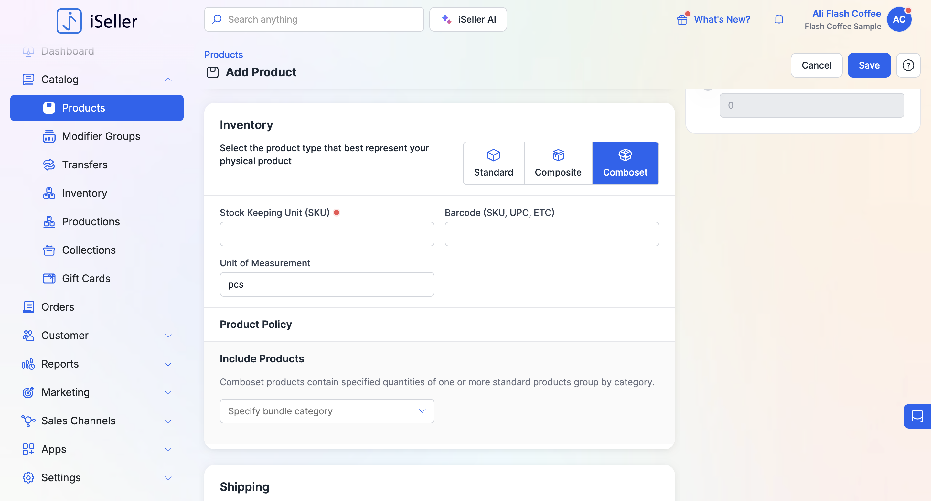Open Collections page

89,250
